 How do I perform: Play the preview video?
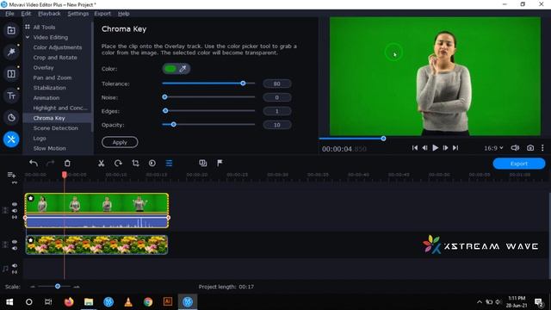[x=435, y=148]
